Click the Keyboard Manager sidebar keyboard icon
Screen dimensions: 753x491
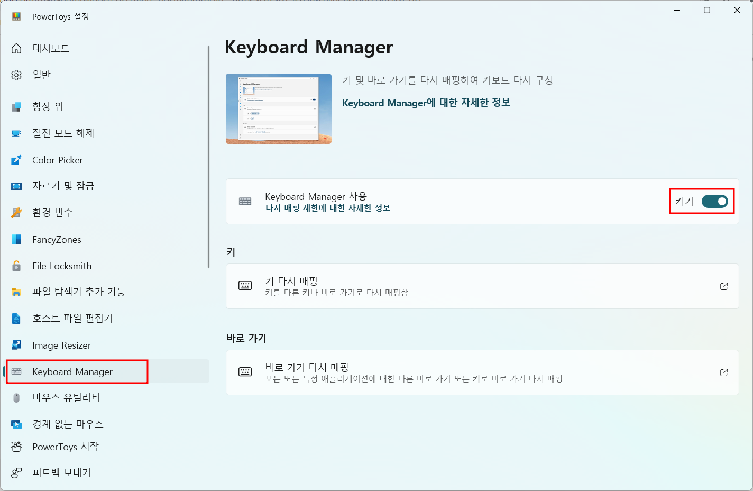[x=16, y=371]
